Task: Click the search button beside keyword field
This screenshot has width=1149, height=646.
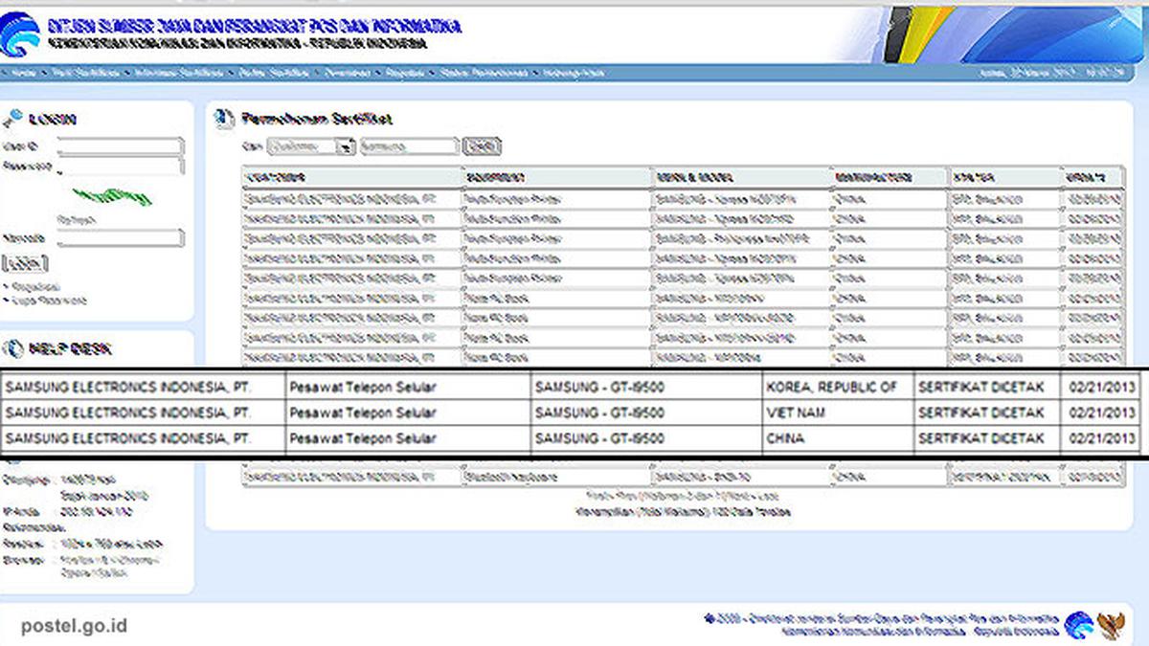Action: (x=483, y=146)
